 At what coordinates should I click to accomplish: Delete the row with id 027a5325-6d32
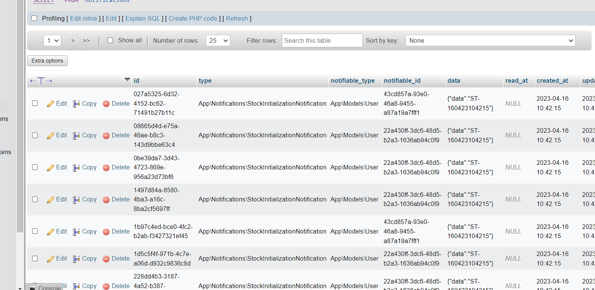[116, 103]
